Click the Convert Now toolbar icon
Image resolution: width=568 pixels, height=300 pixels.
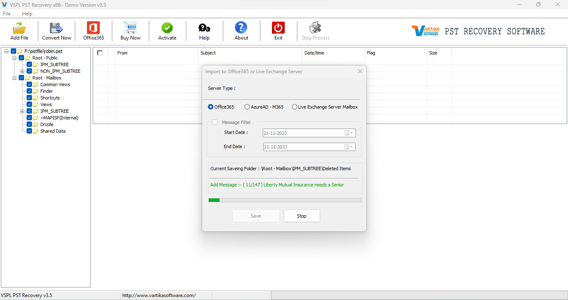pos(56,28)
